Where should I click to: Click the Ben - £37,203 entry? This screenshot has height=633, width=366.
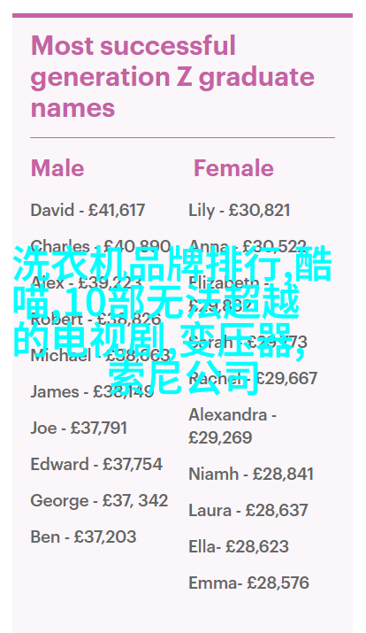point(83,537)
